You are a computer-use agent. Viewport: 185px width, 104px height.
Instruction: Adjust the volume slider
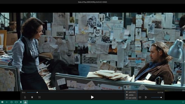click(x=156, y=97)
